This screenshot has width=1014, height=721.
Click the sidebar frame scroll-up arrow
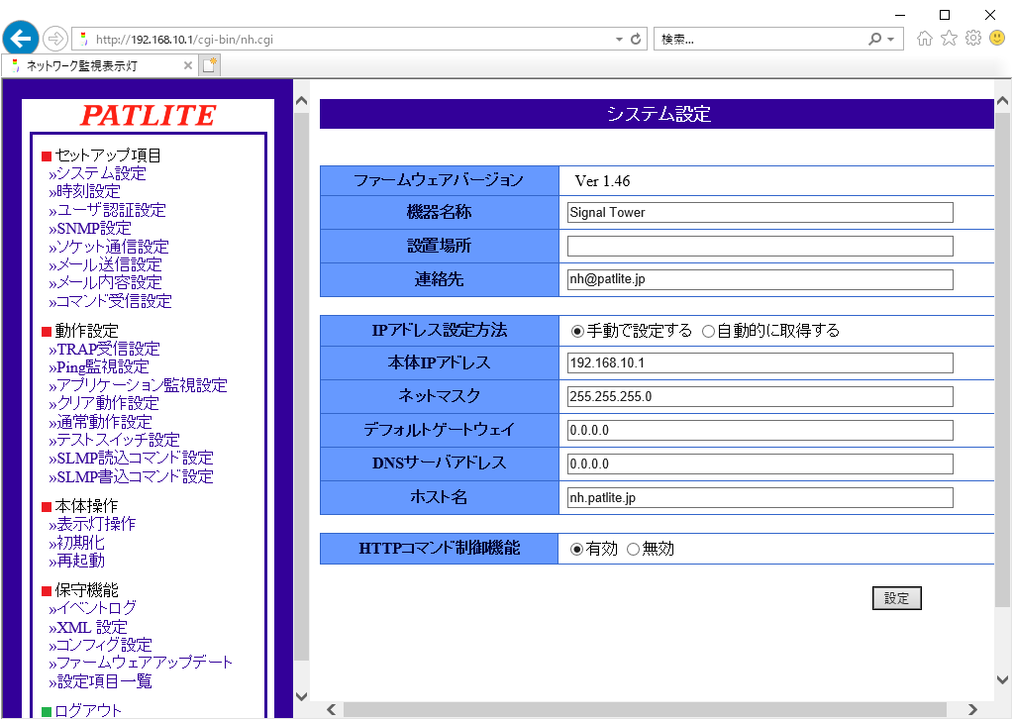[x=301, y=101]
